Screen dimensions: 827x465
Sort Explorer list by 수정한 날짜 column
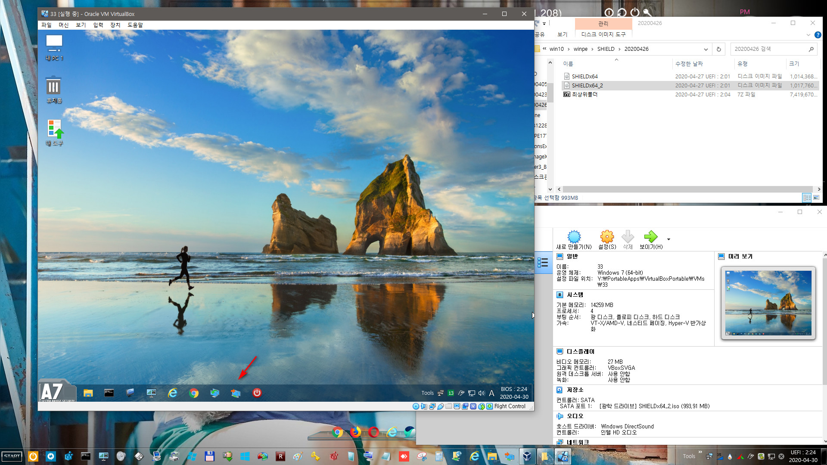(x=703, y=64)
